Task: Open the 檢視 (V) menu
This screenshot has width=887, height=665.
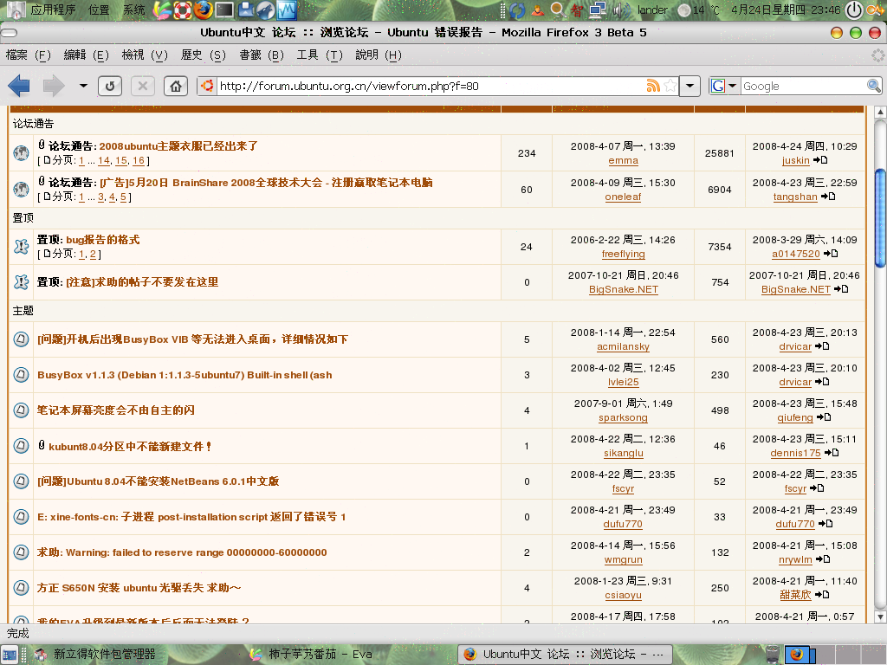Action: [145, 55]
